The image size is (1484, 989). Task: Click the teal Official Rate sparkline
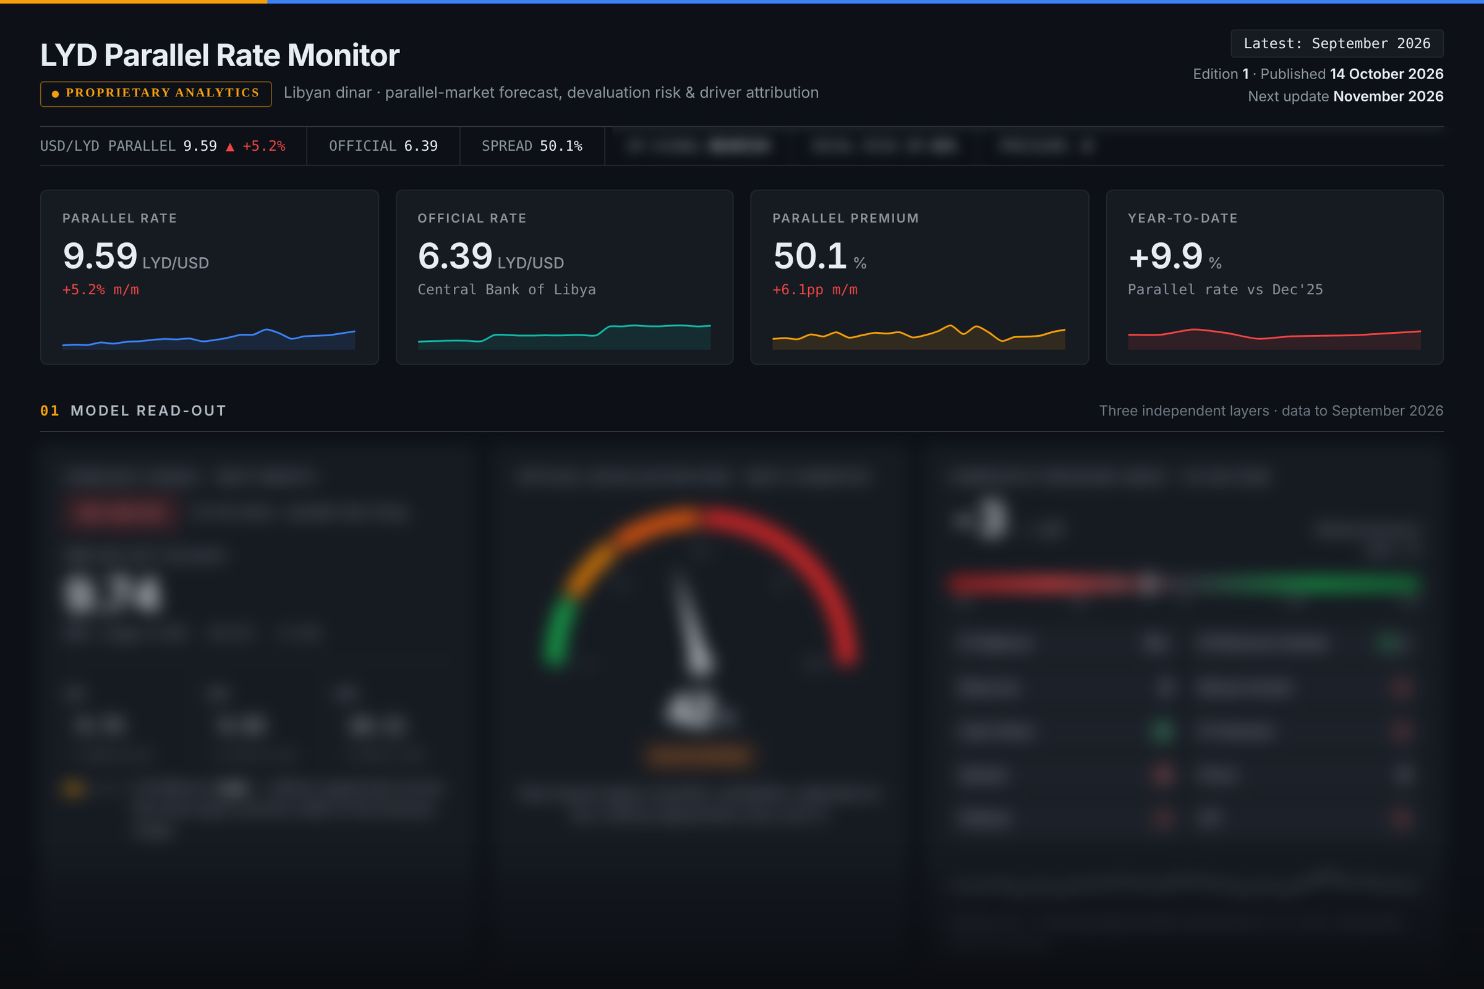coord(564,337)
